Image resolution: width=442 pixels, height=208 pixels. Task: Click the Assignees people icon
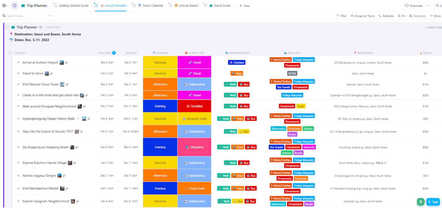pyautogui.click(x=411, y=16)
